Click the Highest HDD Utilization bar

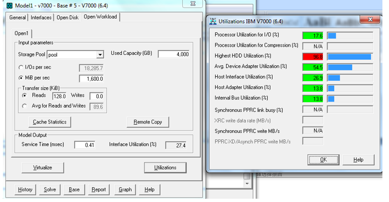pos(350,57)
